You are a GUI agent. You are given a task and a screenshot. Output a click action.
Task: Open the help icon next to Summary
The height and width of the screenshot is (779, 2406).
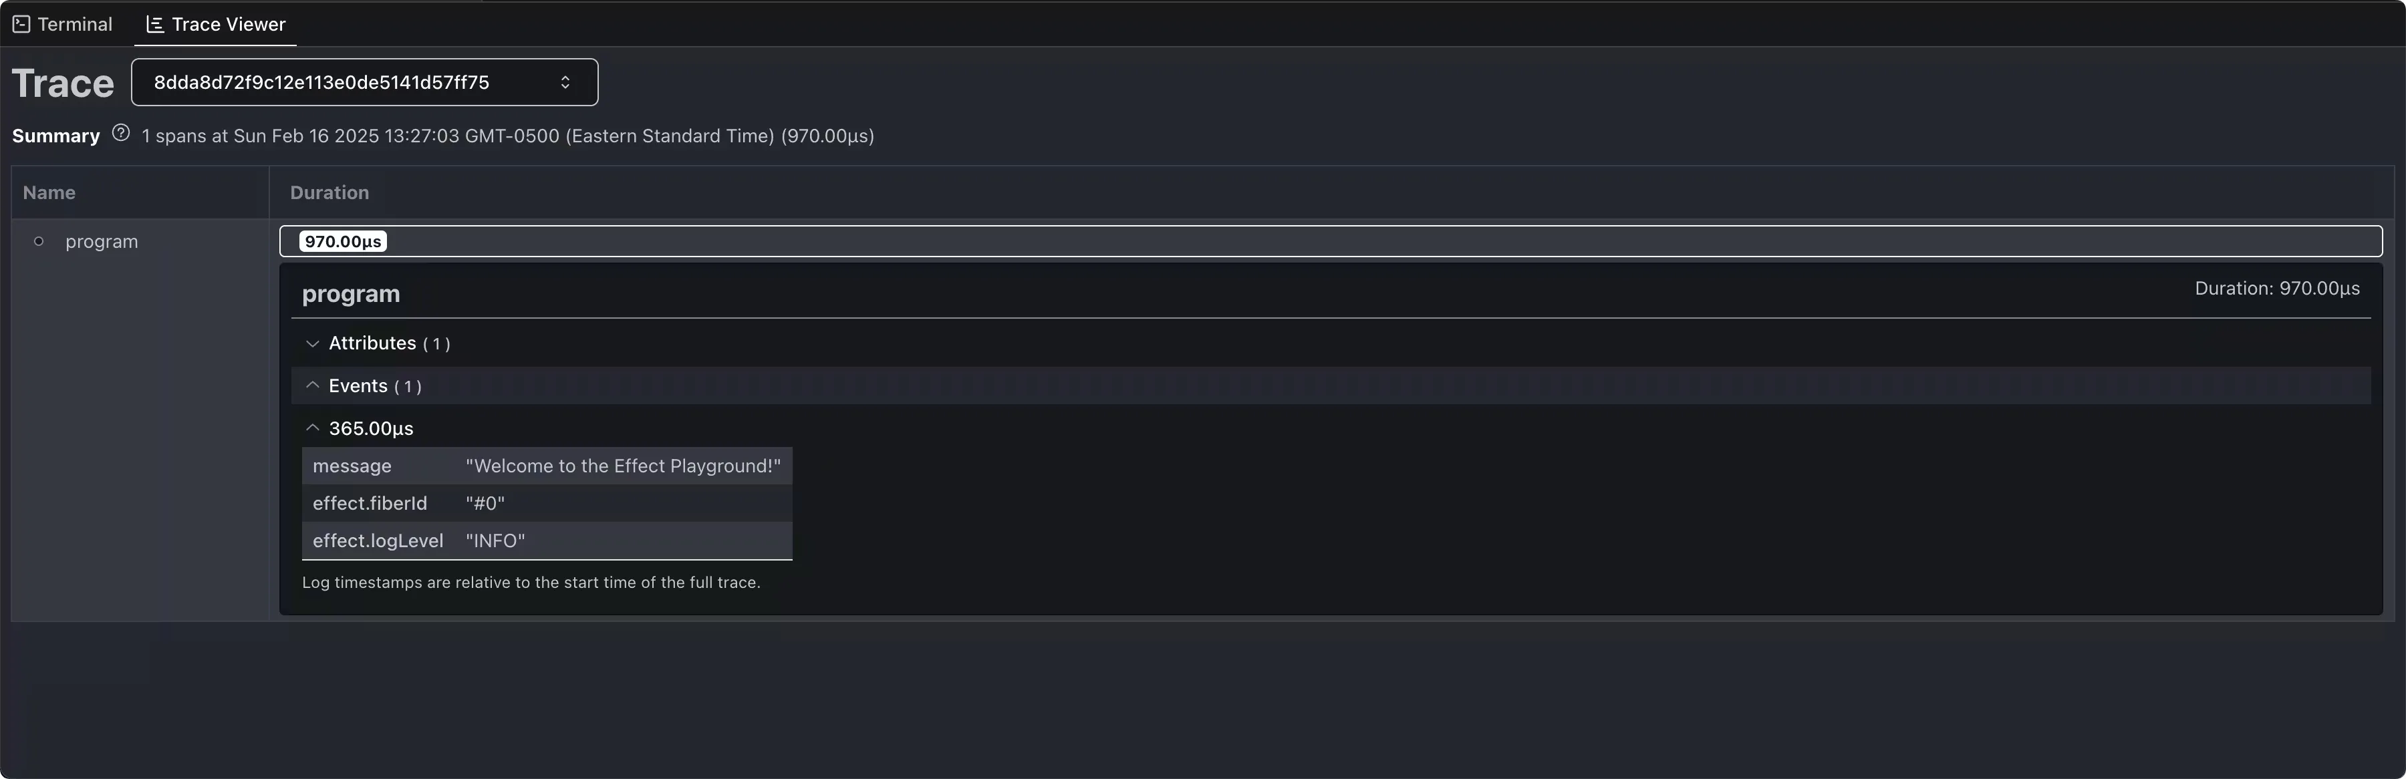120,133
